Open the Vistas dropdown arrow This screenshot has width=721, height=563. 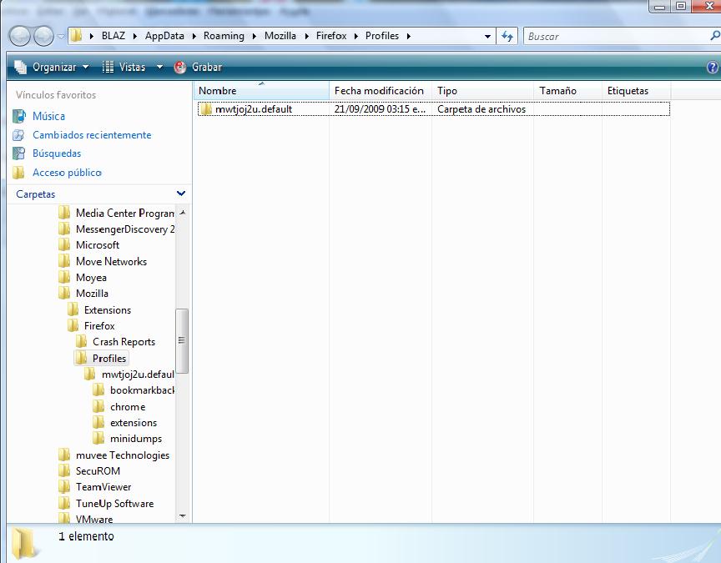pos(159,67)
